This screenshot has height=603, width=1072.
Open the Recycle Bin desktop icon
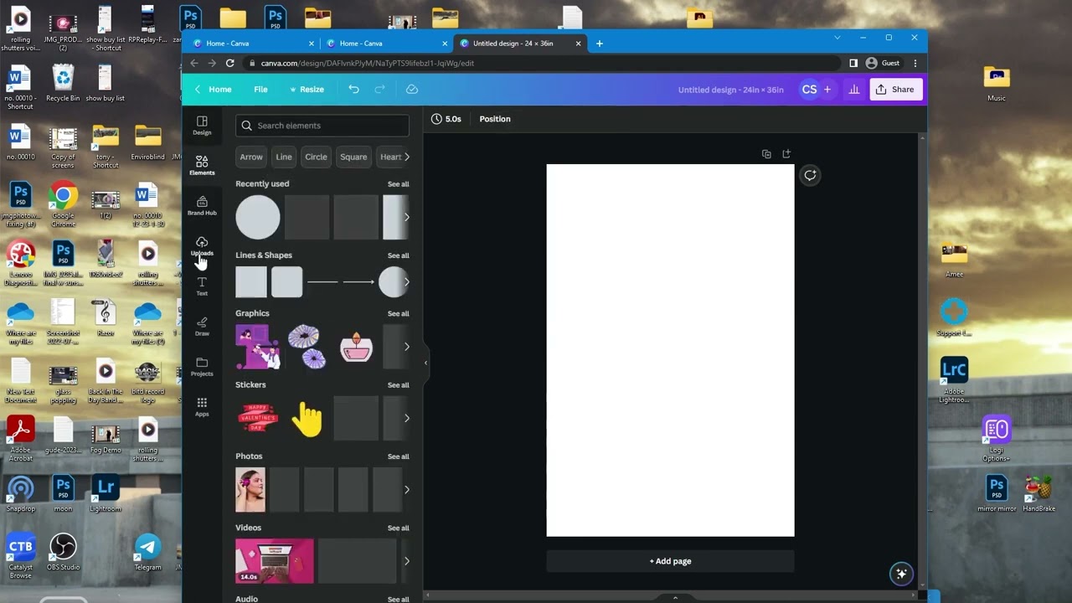click(x=63, y=84)
